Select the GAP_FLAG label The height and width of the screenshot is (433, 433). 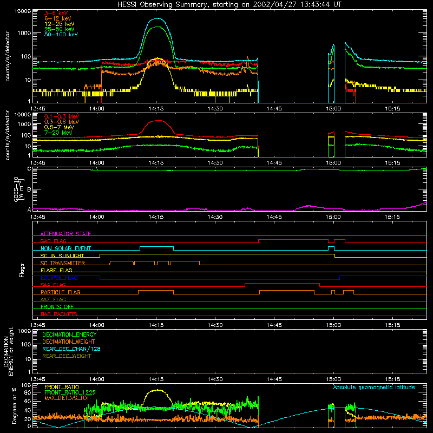coord(53,241)
